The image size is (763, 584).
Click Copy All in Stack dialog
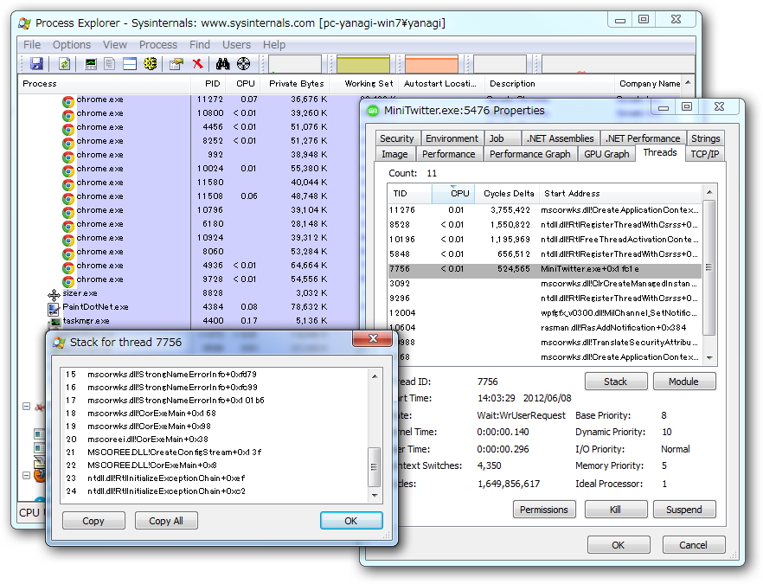click(166, 521)
